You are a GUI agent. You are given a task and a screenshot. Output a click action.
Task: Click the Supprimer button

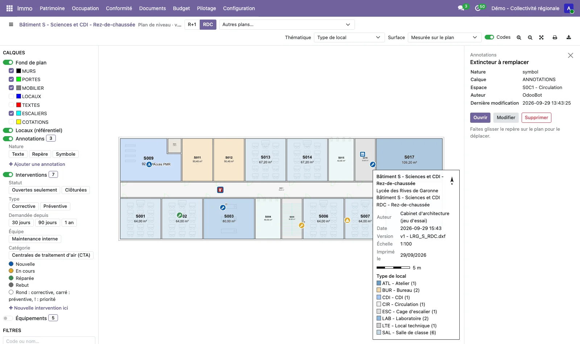click(536, 118)
